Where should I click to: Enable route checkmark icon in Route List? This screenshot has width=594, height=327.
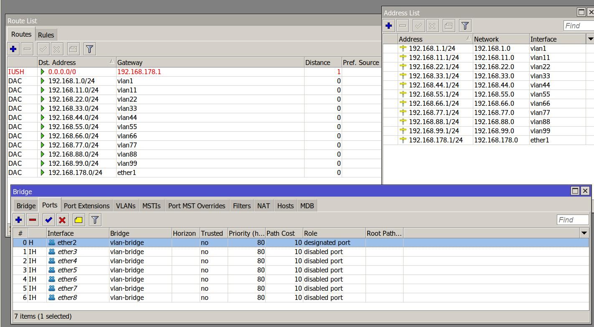tap(43, 49)
